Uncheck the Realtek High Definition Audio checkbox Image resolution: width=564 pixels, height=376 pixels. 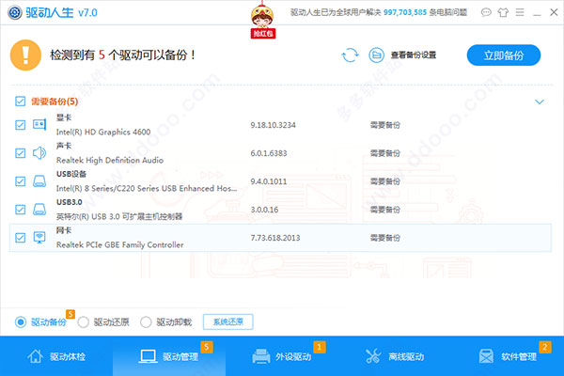(20, 153)
